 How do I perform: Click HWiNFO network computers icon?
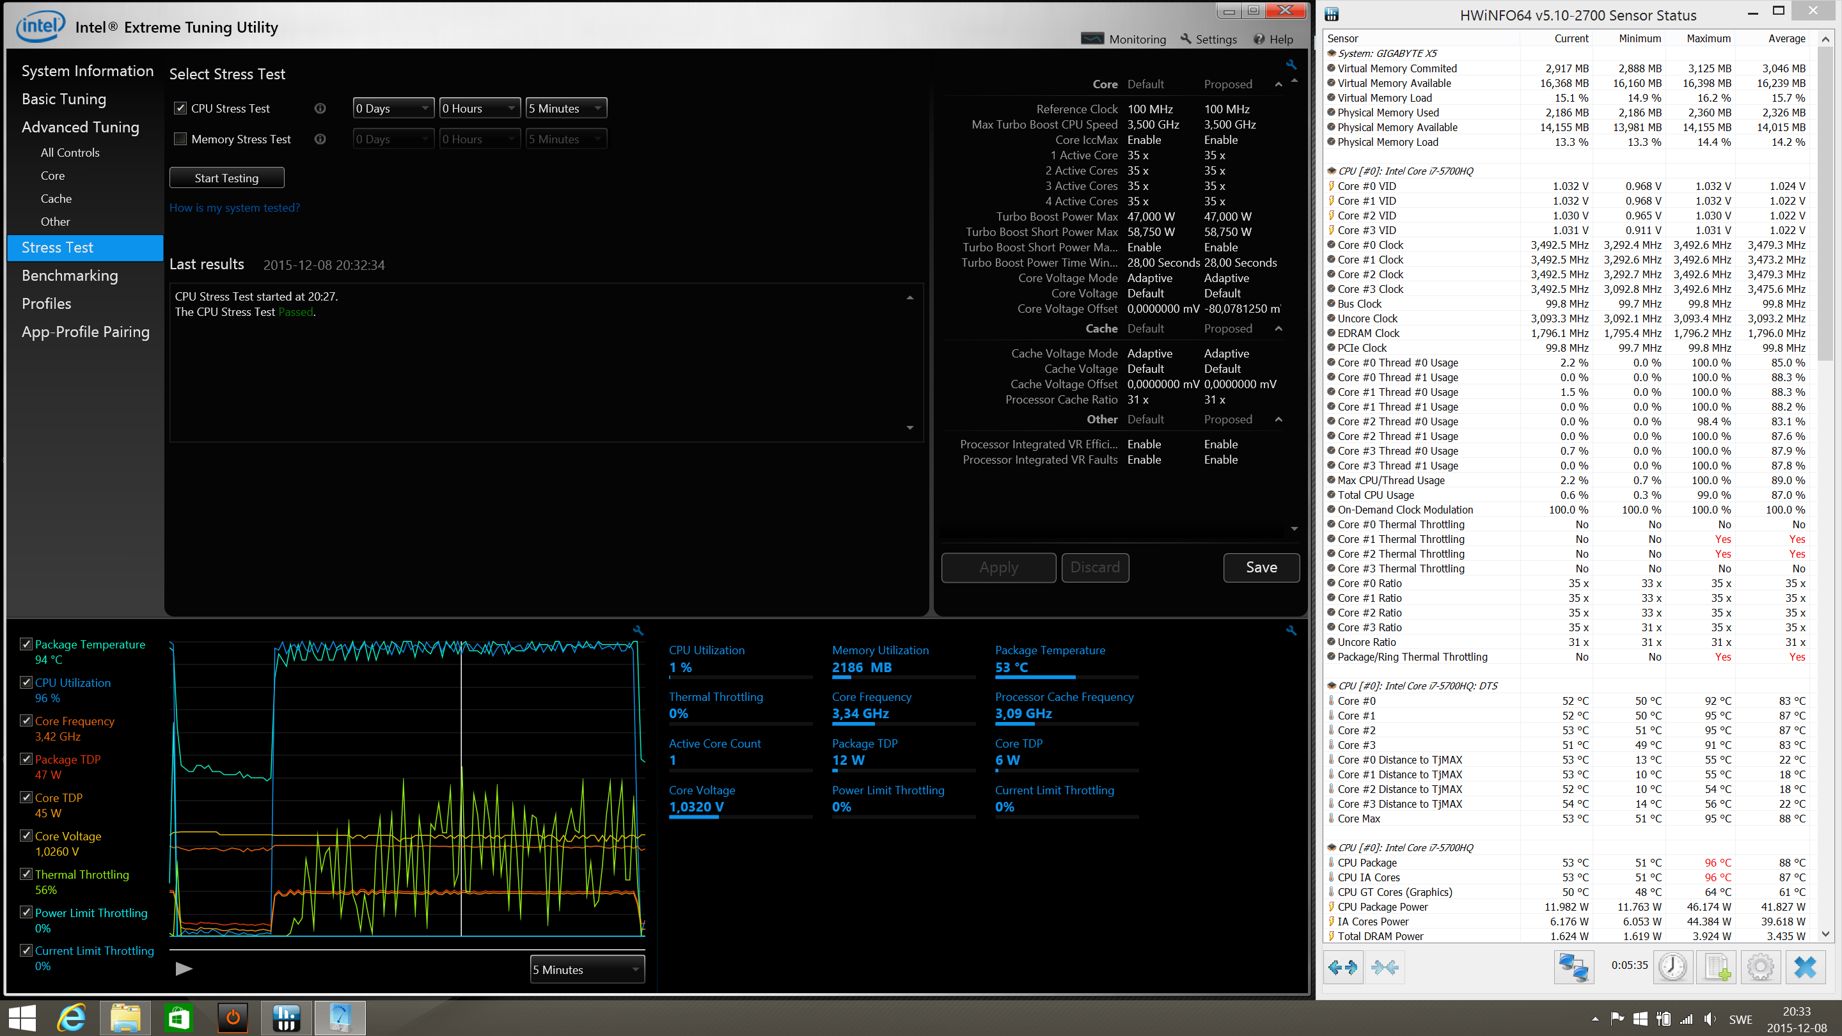[x=1574, y=968]
